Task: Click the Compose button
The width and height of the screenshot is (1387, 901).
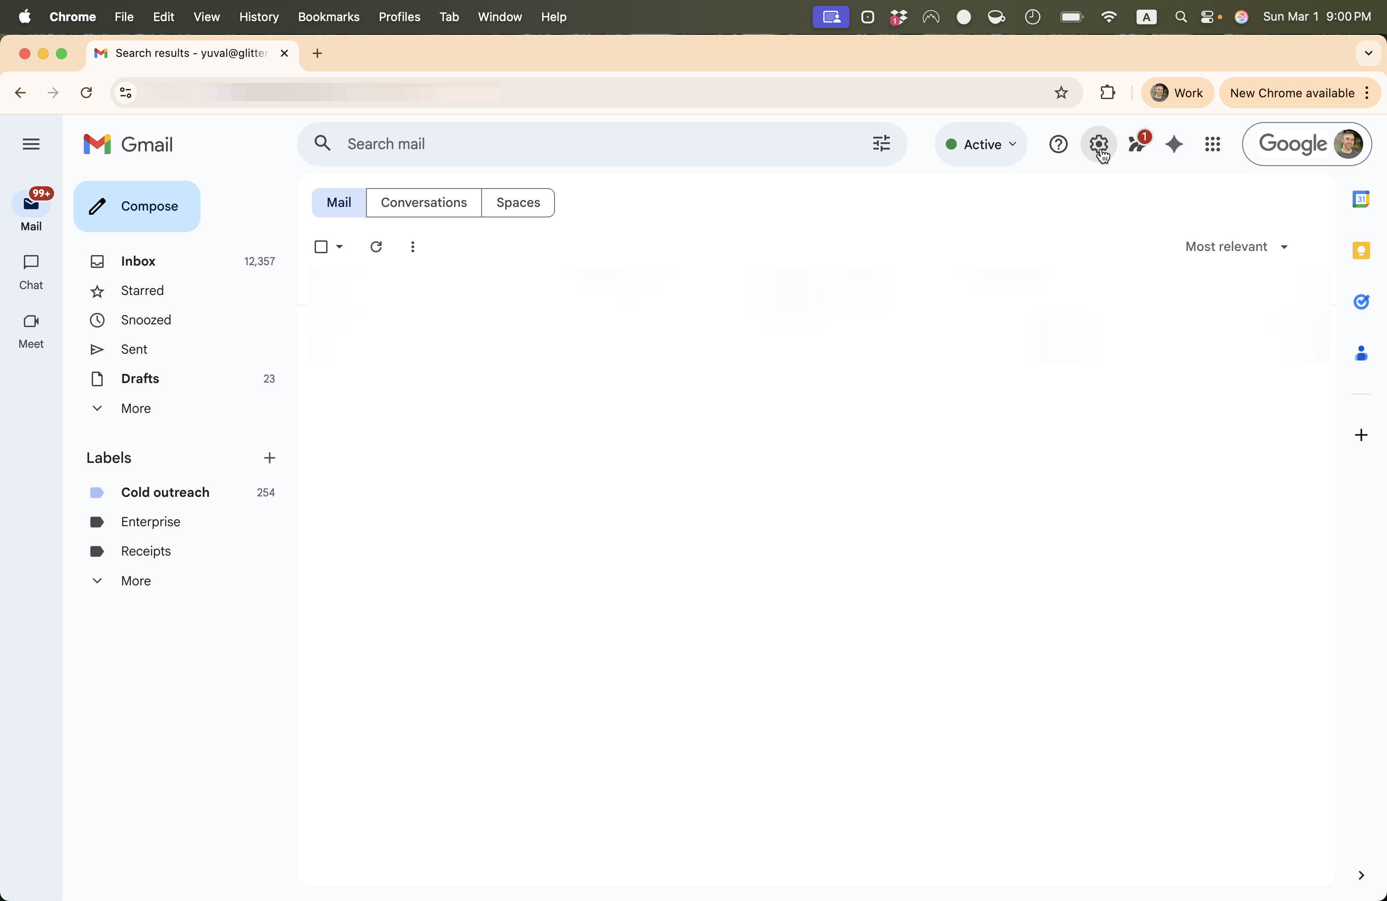Action: (137, 206)
